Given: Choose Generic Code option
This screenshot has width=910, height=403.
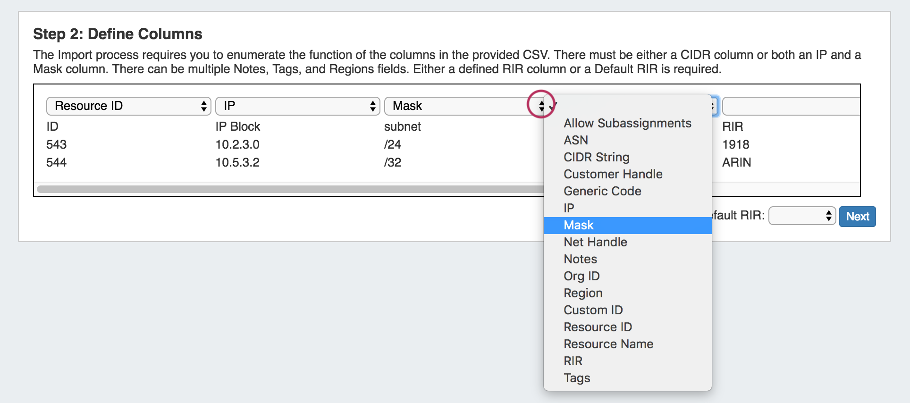Looking at the screenshot, I should [x=602, y=191].
